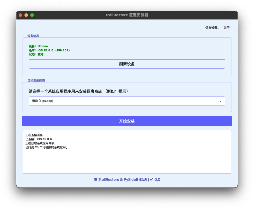Click the 设备信息 section heading

[33, 36]
